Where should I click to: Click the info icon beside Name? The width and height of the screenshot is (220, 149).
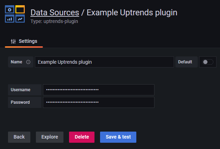coord(28,62)
